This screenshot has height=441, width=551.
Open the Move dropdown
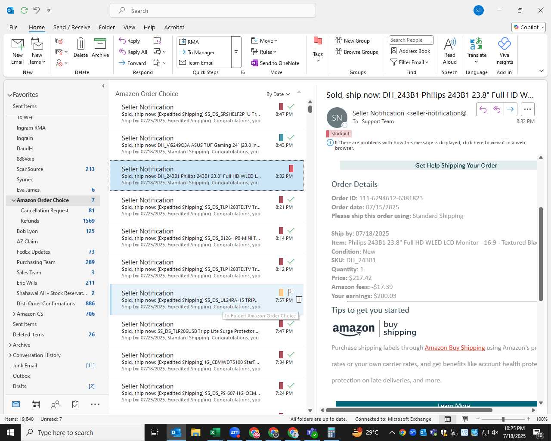pyautogui.click(x=264, y=40)
